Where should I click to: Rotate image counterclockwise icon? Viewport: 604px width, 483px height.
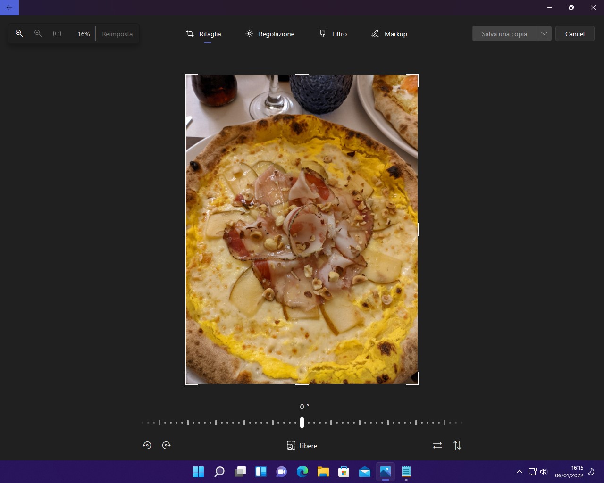tap(147, 445)
